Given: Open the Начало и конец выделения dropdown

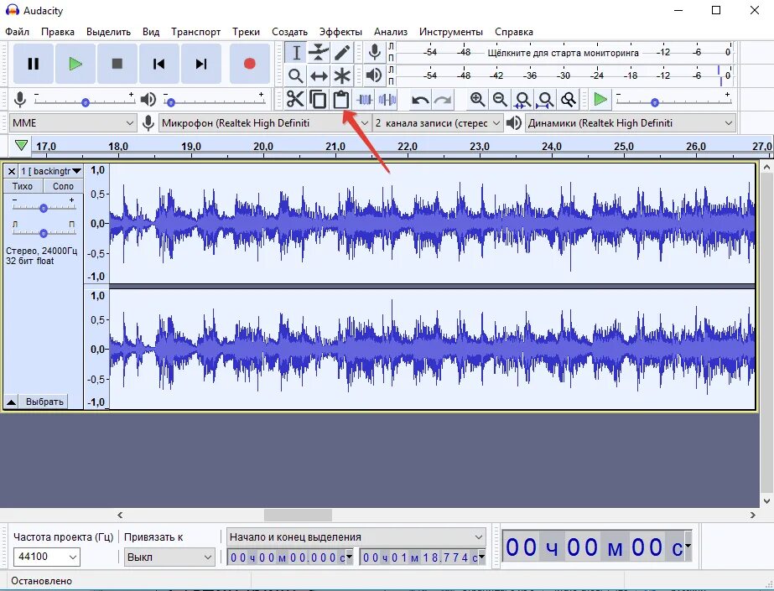Looking at the screenshot, I should click(x=356, y=537).
